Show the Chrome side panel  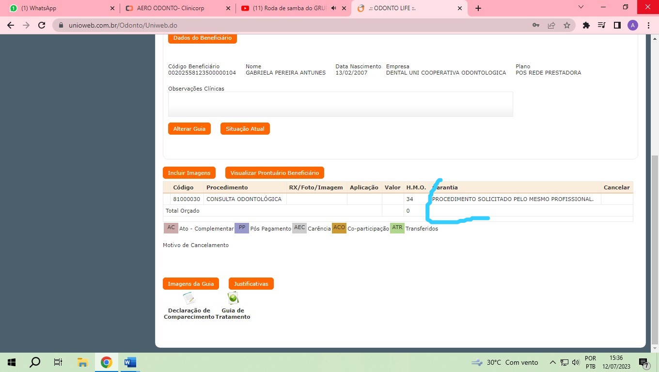click(617, 25)
